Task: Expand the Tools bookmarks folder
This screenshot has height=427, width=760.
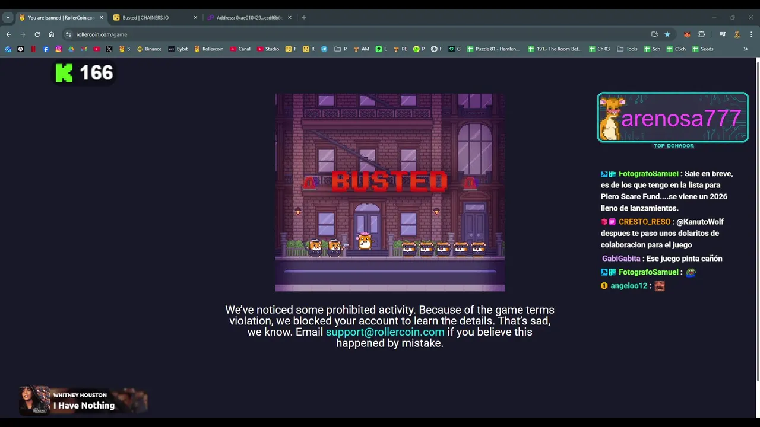Action: pos(627,49)
